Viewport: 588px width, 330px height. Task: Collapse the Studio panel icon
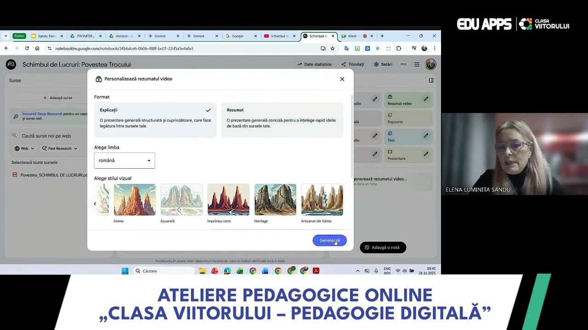pyautogui.click(x=431, y=80)
